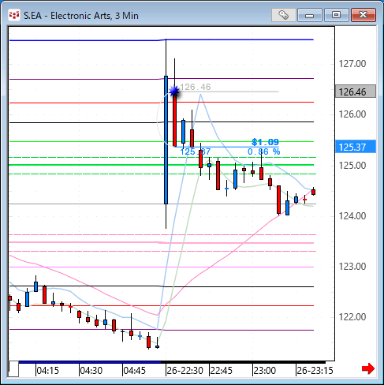Image resolution: width=384 pixels, height=385 pixels.
Task: Close the S.EA chart window
Action: click(x=363, y=15)
